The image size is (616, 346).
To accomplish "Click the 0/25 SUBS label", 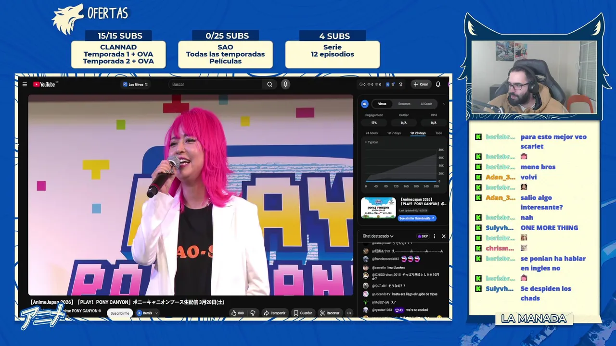I will tap(227, 36).
